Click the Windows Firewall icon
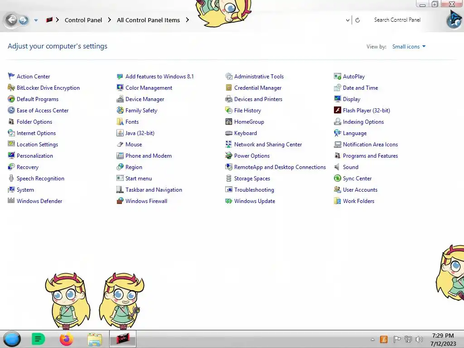The image size is (464, 348). point(120,201)
